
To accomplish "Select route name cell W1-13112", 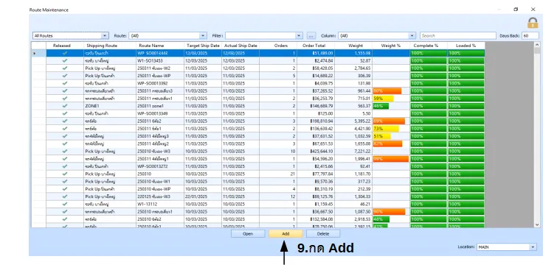I will pos(160,204).
